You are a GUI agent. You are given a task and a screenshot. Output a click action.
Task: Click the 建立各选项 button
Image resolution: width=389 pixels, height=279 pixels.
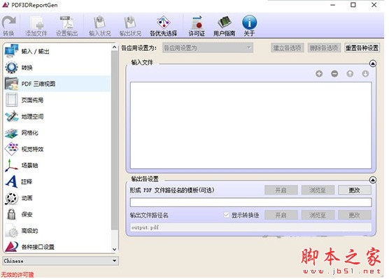click(x=288, y=47)
